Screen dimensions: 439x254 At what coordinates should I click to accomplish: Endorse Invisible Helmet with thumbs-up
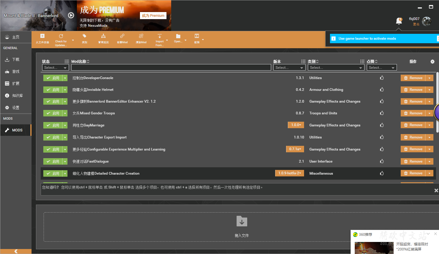(382, 90)
